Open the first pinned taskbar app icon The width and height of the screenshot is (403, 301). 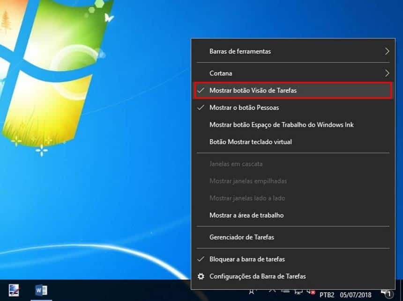[14, 291]
